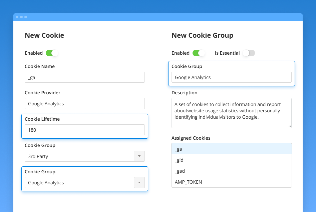Image resolution: width=316 pixels, height=212 pixels.
Task: Click the dropdown arrow beside 3rd Party
Action: pyautogui.click(x=139, y=156)
